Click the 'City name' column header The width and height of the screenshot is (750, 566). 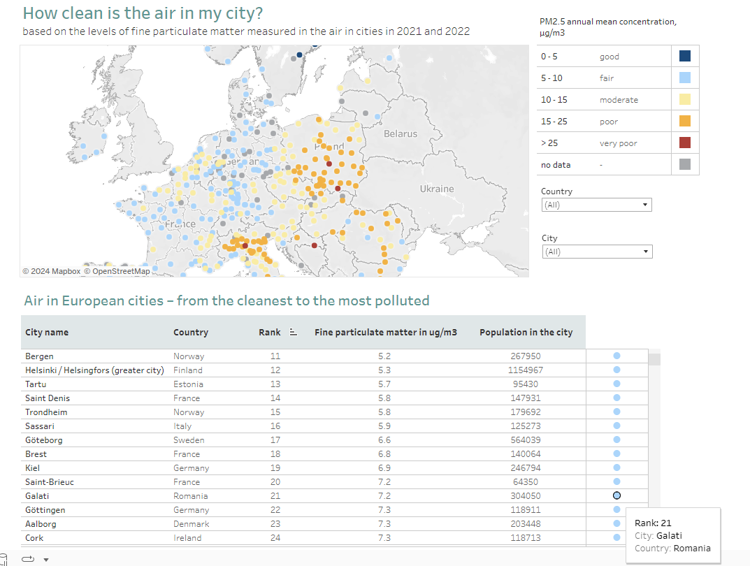47,332
